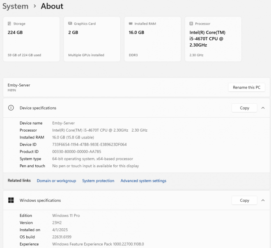Click the Installed RAM icon

131,23
